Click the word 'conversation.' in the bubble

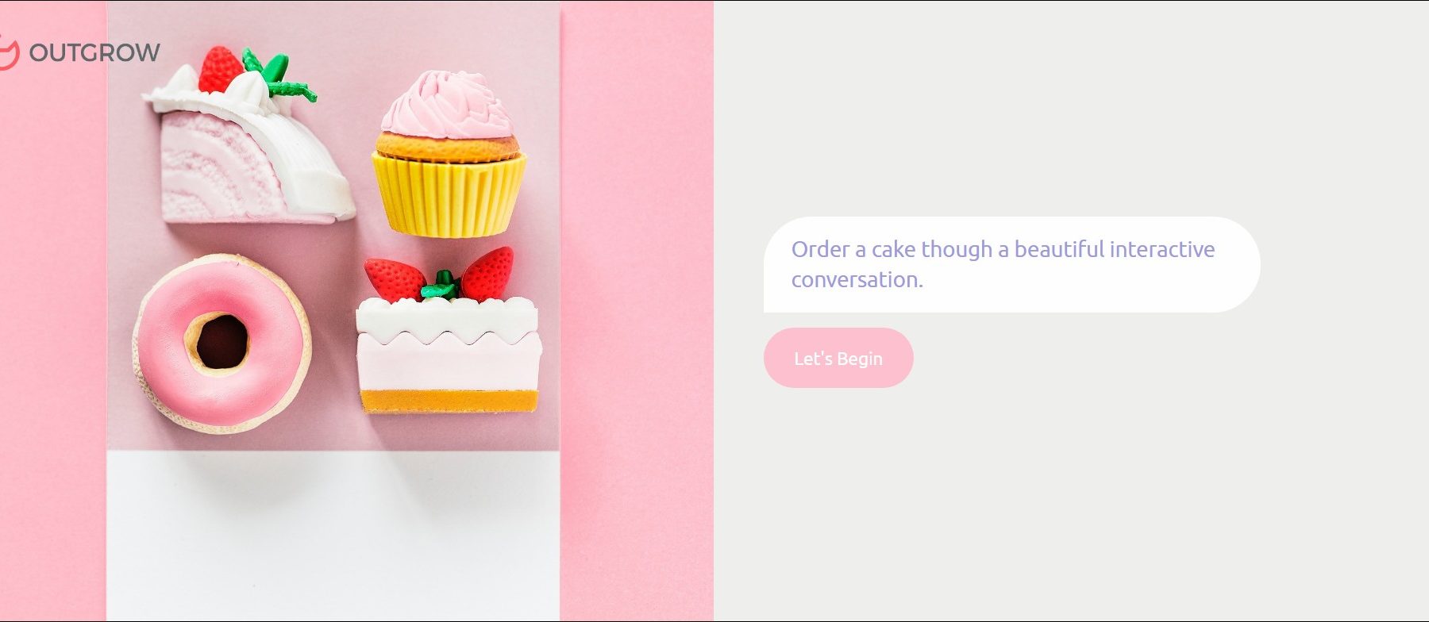click(857, 280)
